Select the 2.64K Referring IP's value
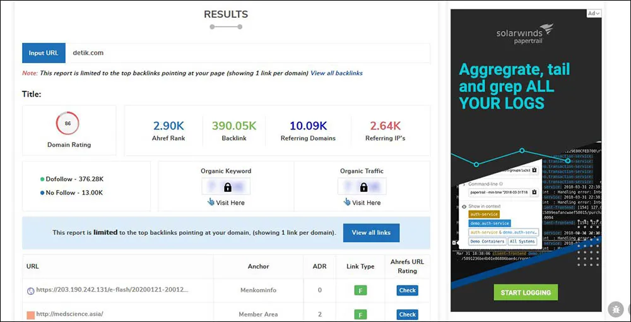631x322 pixels. [x=385, y=126]
